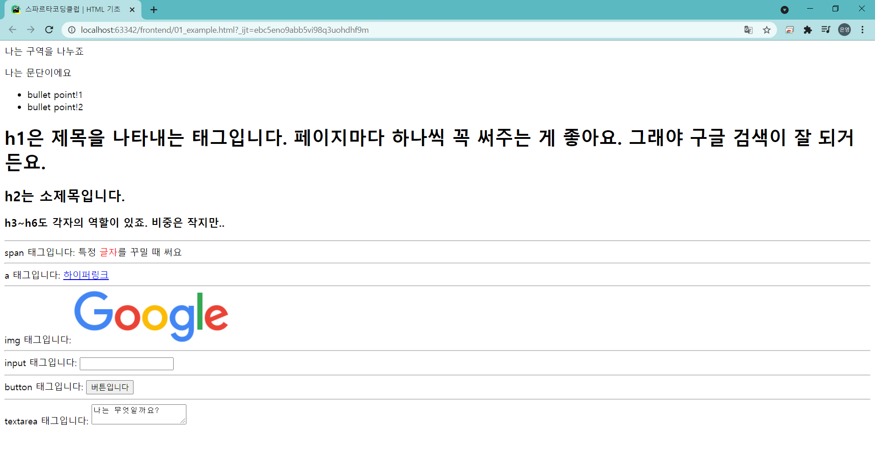Click the 버튼입니다 button
The image size is (875, 469).
pyautogui.click(x=110, y=387)
